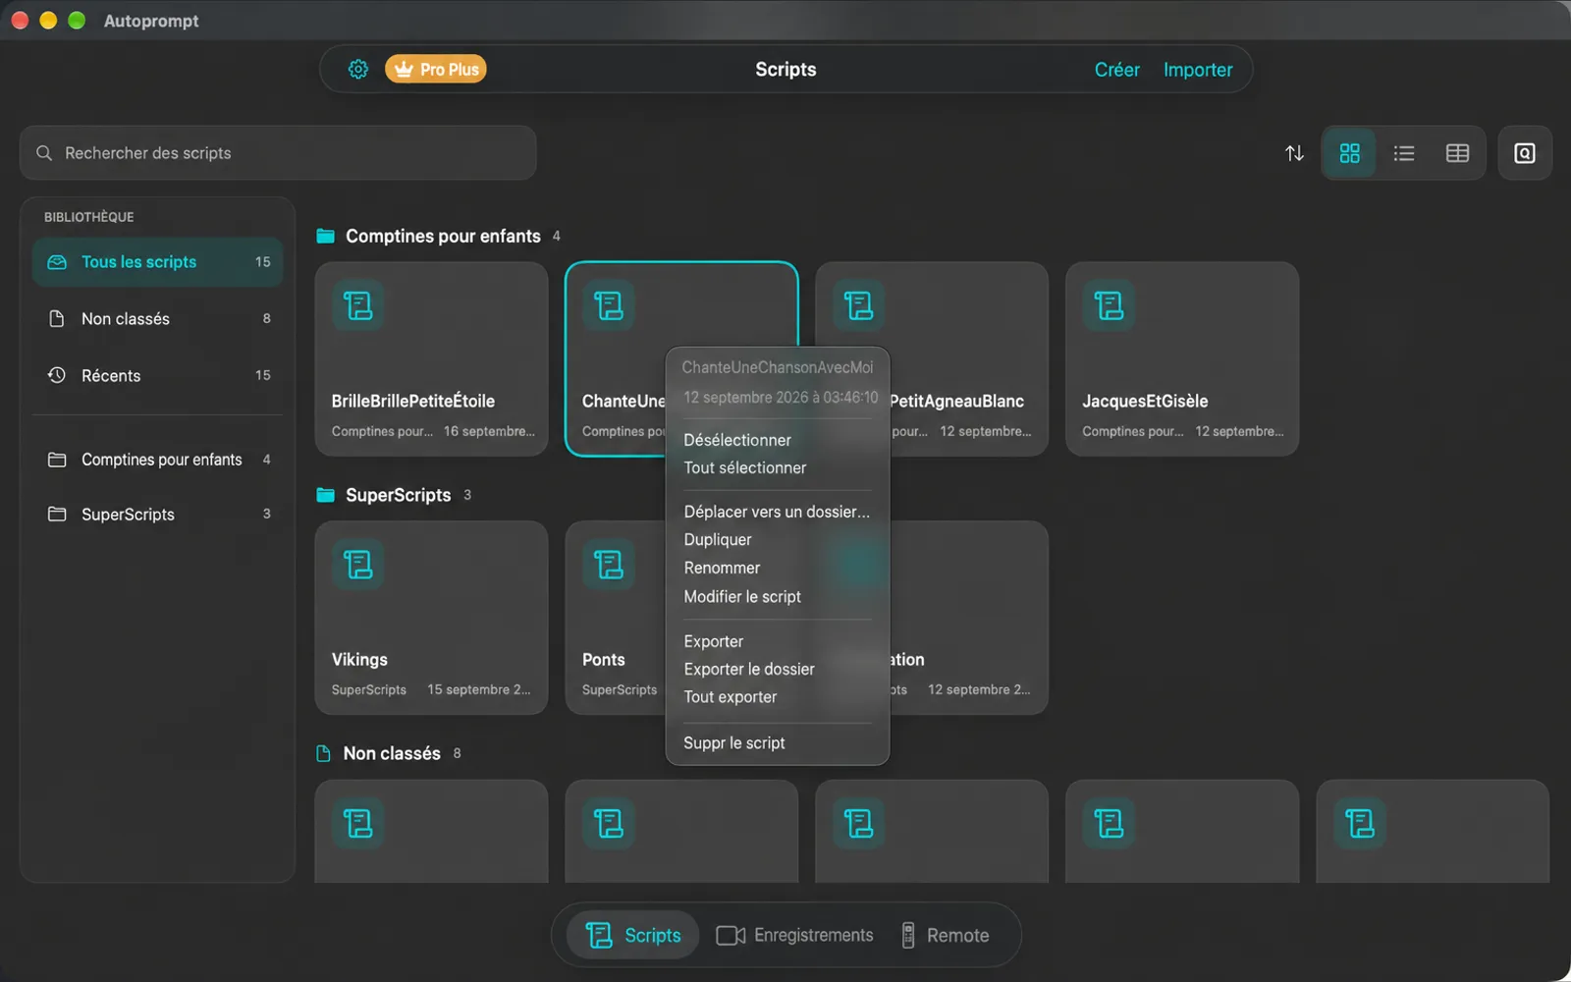
Task: Open the BrilleBrillePetiteÉtoile script card
Action: [x=431, y=358]
